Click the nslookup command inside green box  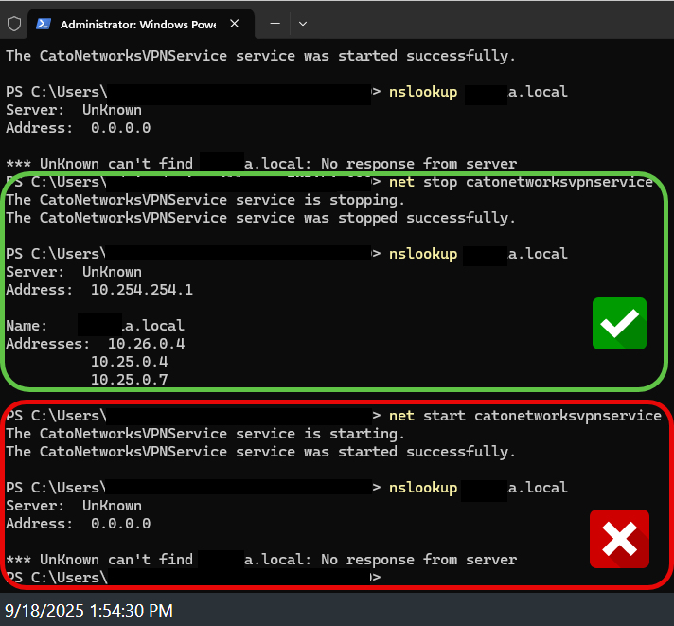[x=478, y=254]
